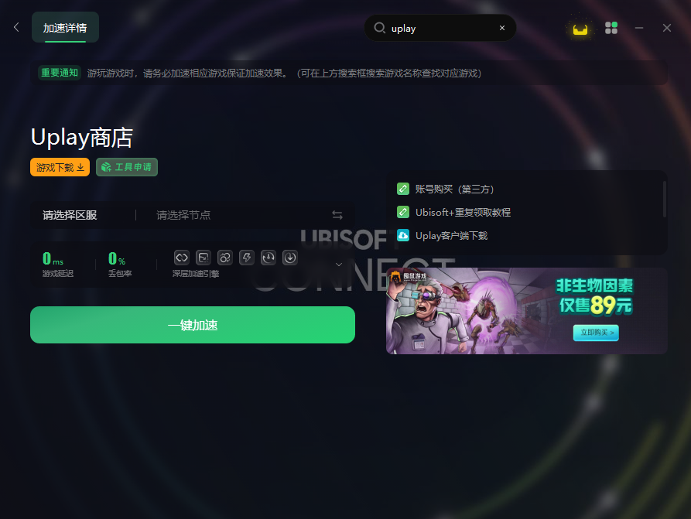The width and height of the screenshot is (691, 519).
Task: Clear the uplay search text
Action: tap(502, 28)
